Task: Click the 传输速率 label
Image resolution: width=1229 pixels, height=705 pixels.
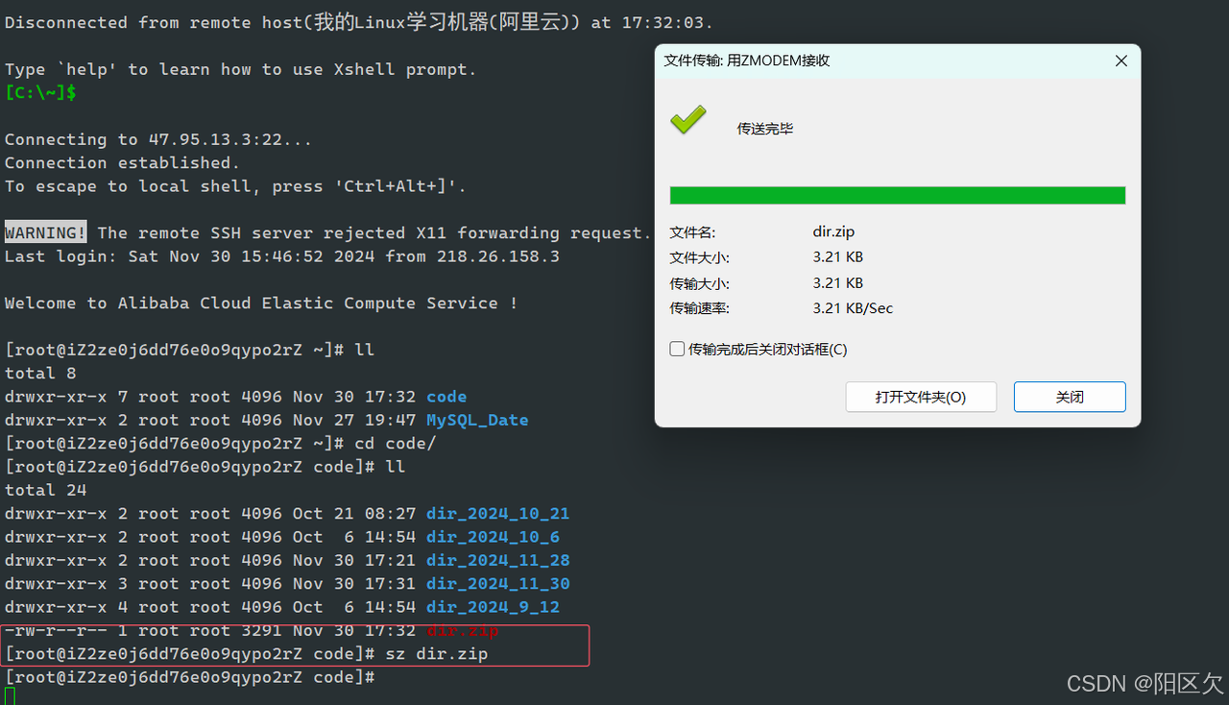Action: click(x=698, y=308)
